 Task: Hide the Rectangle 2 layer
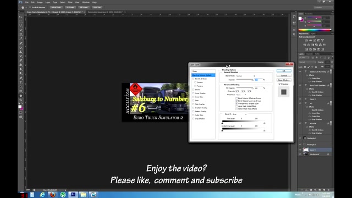coord(300,138)
